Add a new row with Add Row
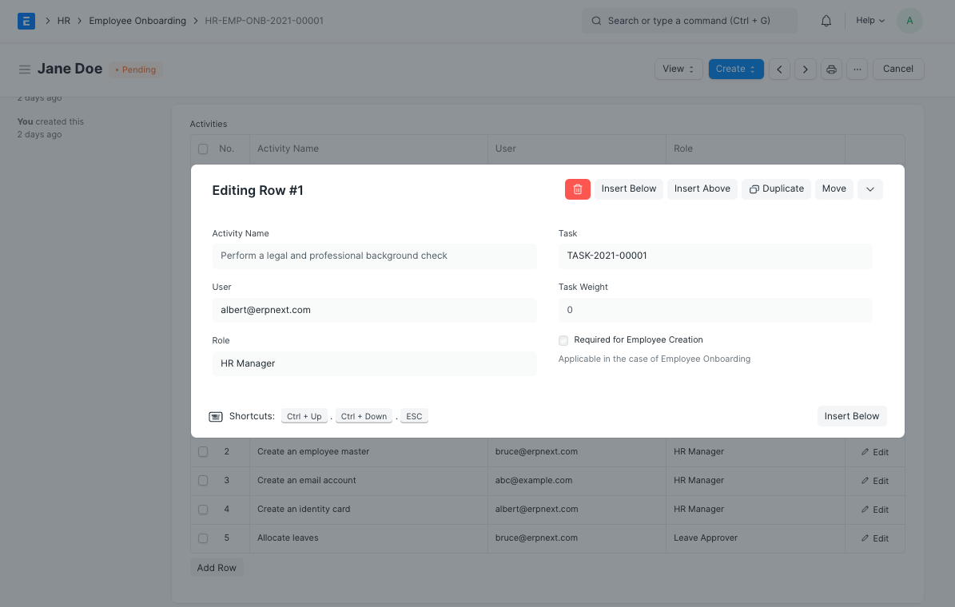The width and height of the screenshot is (955, 607). [x=217, y=567]
